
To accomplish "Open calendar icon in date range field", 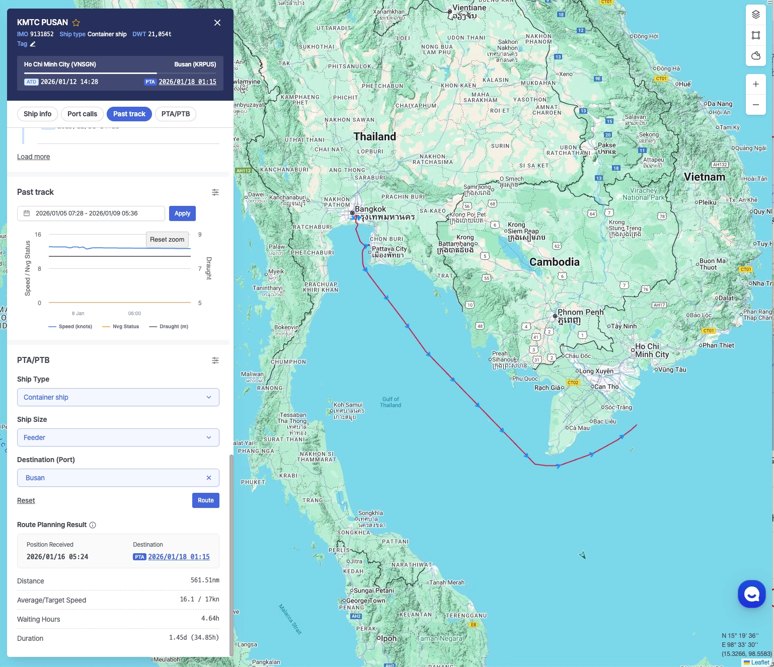I will pos(27,213).
